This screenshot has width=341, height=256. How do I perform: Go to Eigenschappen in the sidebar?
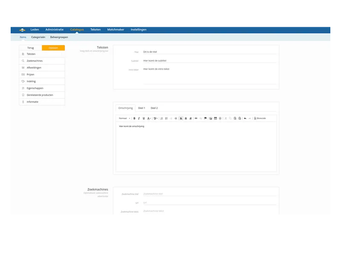(42, 88)
